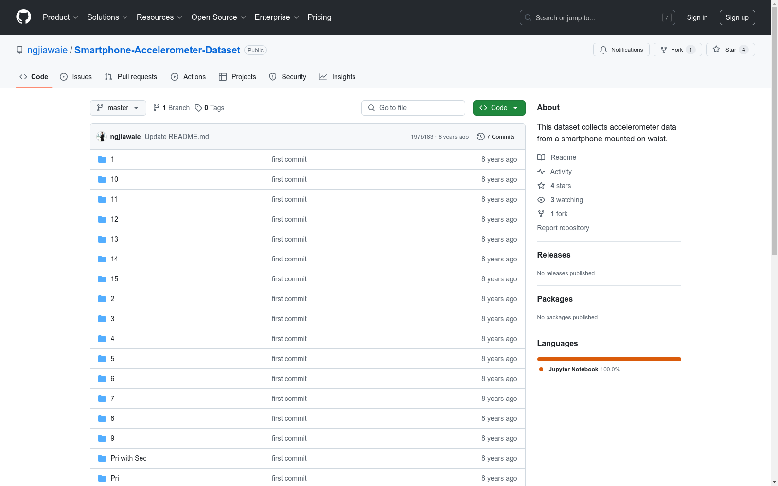Open the first commit message for folder 3

289,319
